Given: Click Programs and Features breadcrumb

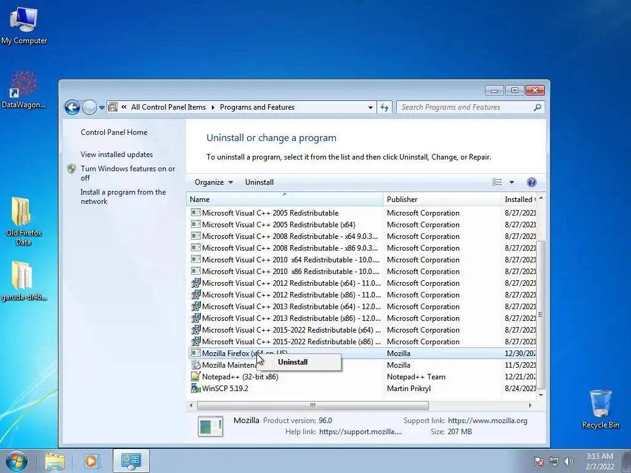Looking at the screenshot, I should pos(257,107).
